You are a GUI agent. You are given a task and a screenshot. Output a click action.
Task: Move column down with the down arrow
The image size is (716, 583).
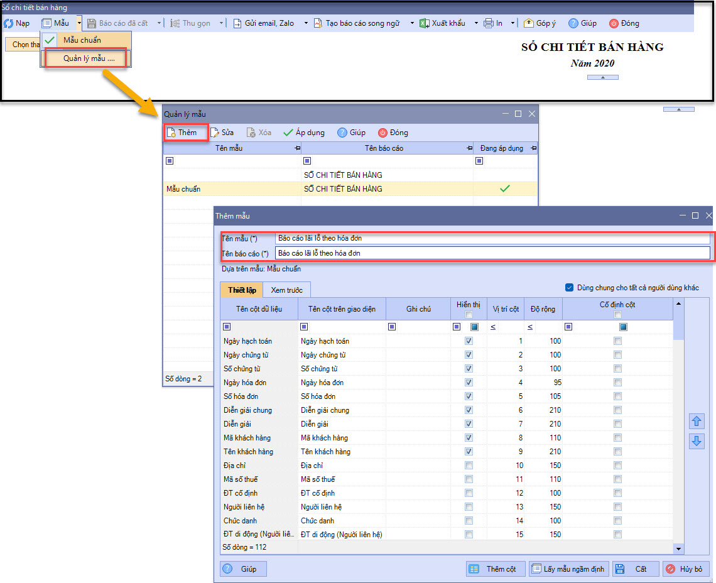696,441
